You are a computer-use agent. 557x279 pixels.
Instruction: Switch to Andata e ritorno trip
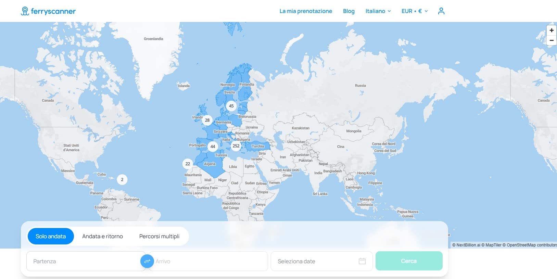102,236
